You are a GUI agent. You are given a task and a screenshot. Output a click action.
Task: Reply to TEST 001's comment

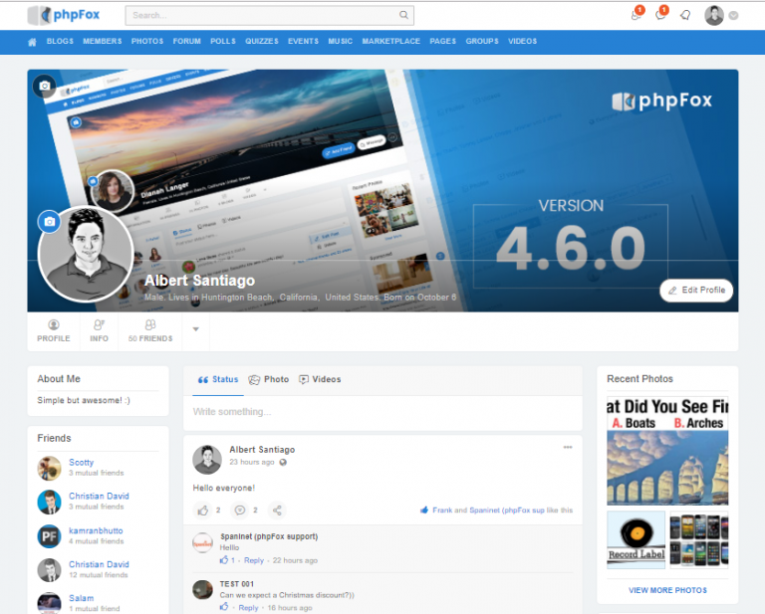[x=248, y=608]
